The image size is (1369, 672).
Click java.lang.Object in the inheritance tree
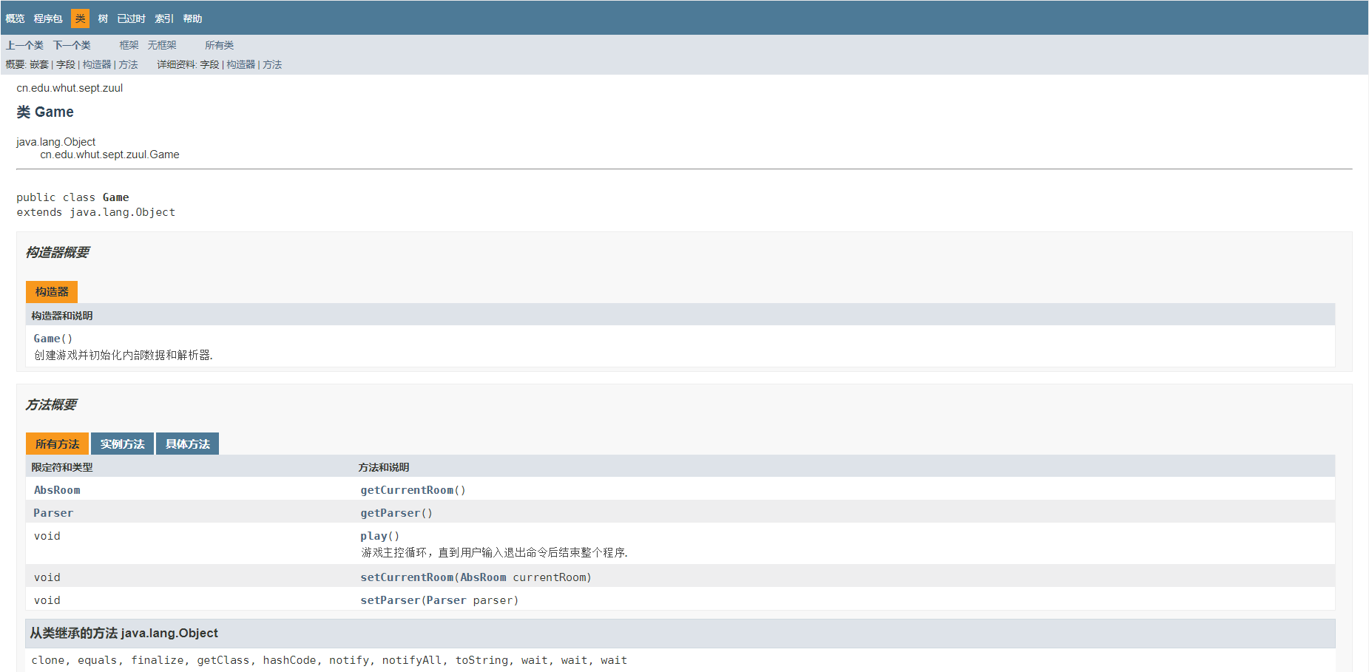coord(55,142)
